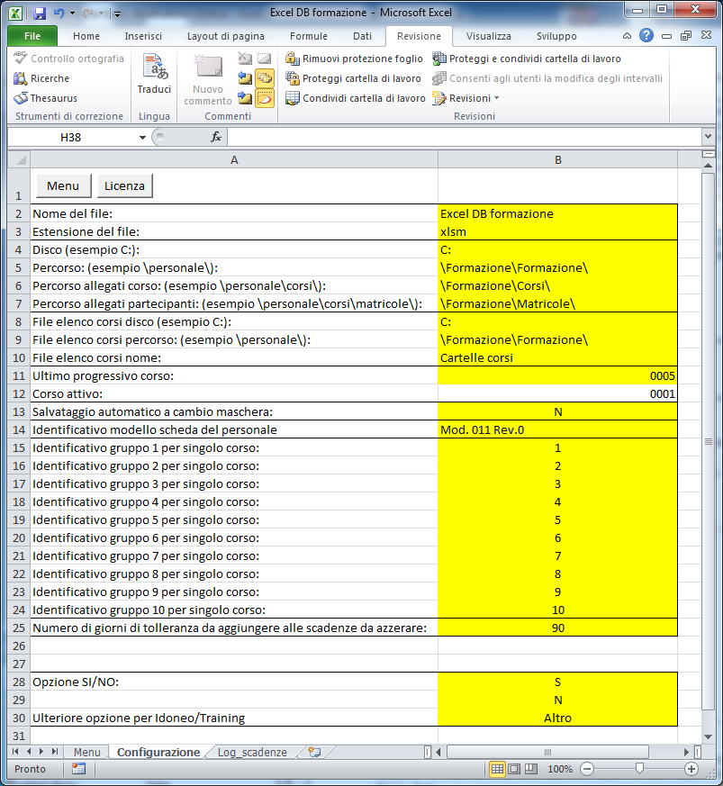Click Rimuovi protezione foglio
The height and width of the screenshot is (786, 723).
pyautogui.click(x=354, y=59)
